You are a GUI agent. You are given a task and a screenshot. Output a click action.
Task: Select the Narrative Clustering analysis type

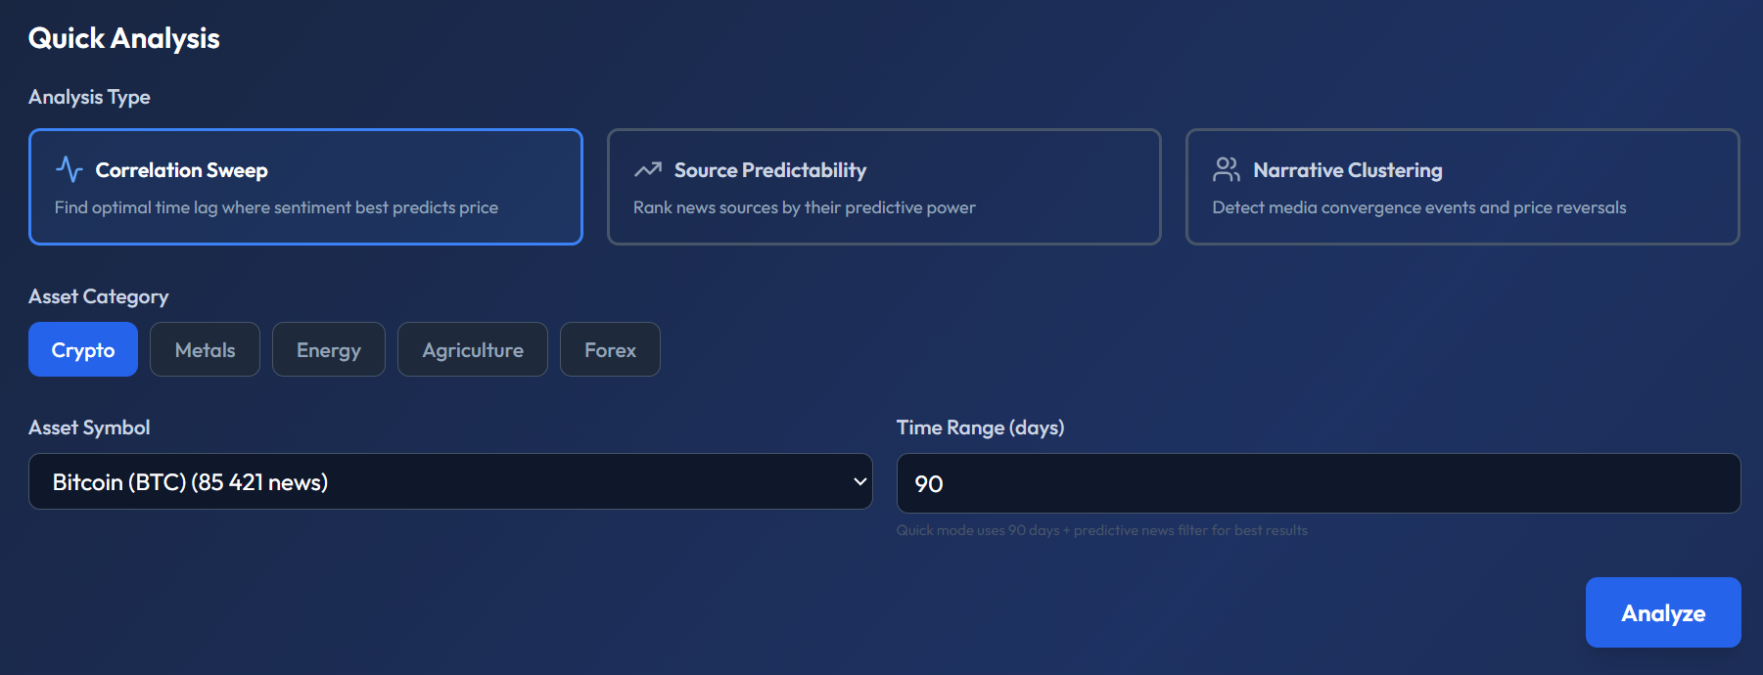[1461, 187]
